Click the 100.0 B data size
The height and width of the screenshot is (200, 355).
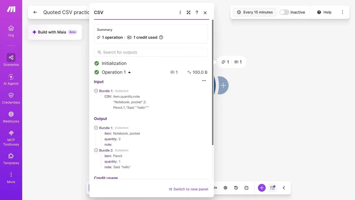pyautogui.click(x=197, y=72)
